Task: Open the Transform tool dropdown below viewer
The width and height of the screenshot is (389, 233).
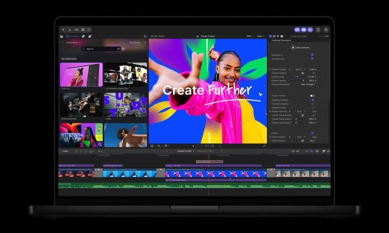Action: (153, 146)
